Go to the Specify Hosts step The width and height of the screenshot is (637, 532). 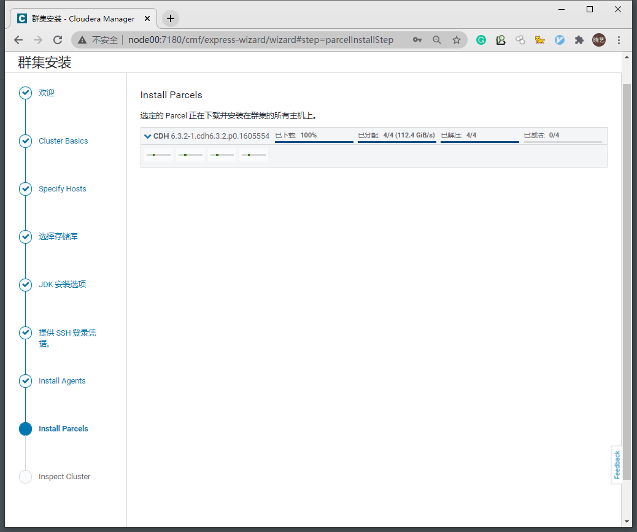pyautogui.click(x=62, y=189)
